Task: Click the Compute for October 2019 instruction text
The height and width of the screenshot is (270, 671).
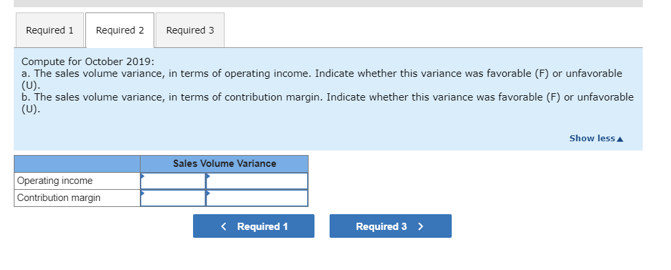Action: pyautogui.click(x=88, y=62)
